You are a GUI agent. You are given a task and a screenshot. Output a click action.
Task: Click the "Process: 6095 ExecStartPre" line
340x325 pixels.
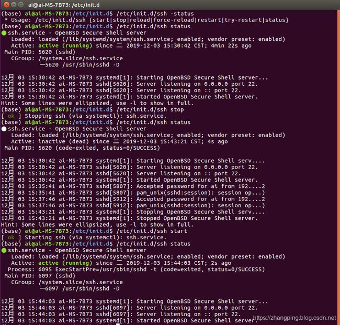click(x=136, y=270)
